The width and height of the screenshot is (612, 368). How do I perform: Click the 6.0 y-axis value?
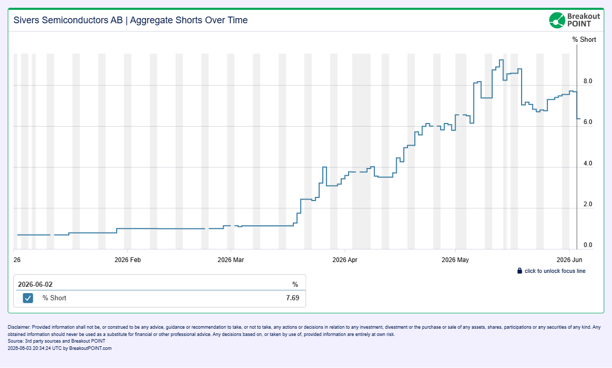[588, 122]
